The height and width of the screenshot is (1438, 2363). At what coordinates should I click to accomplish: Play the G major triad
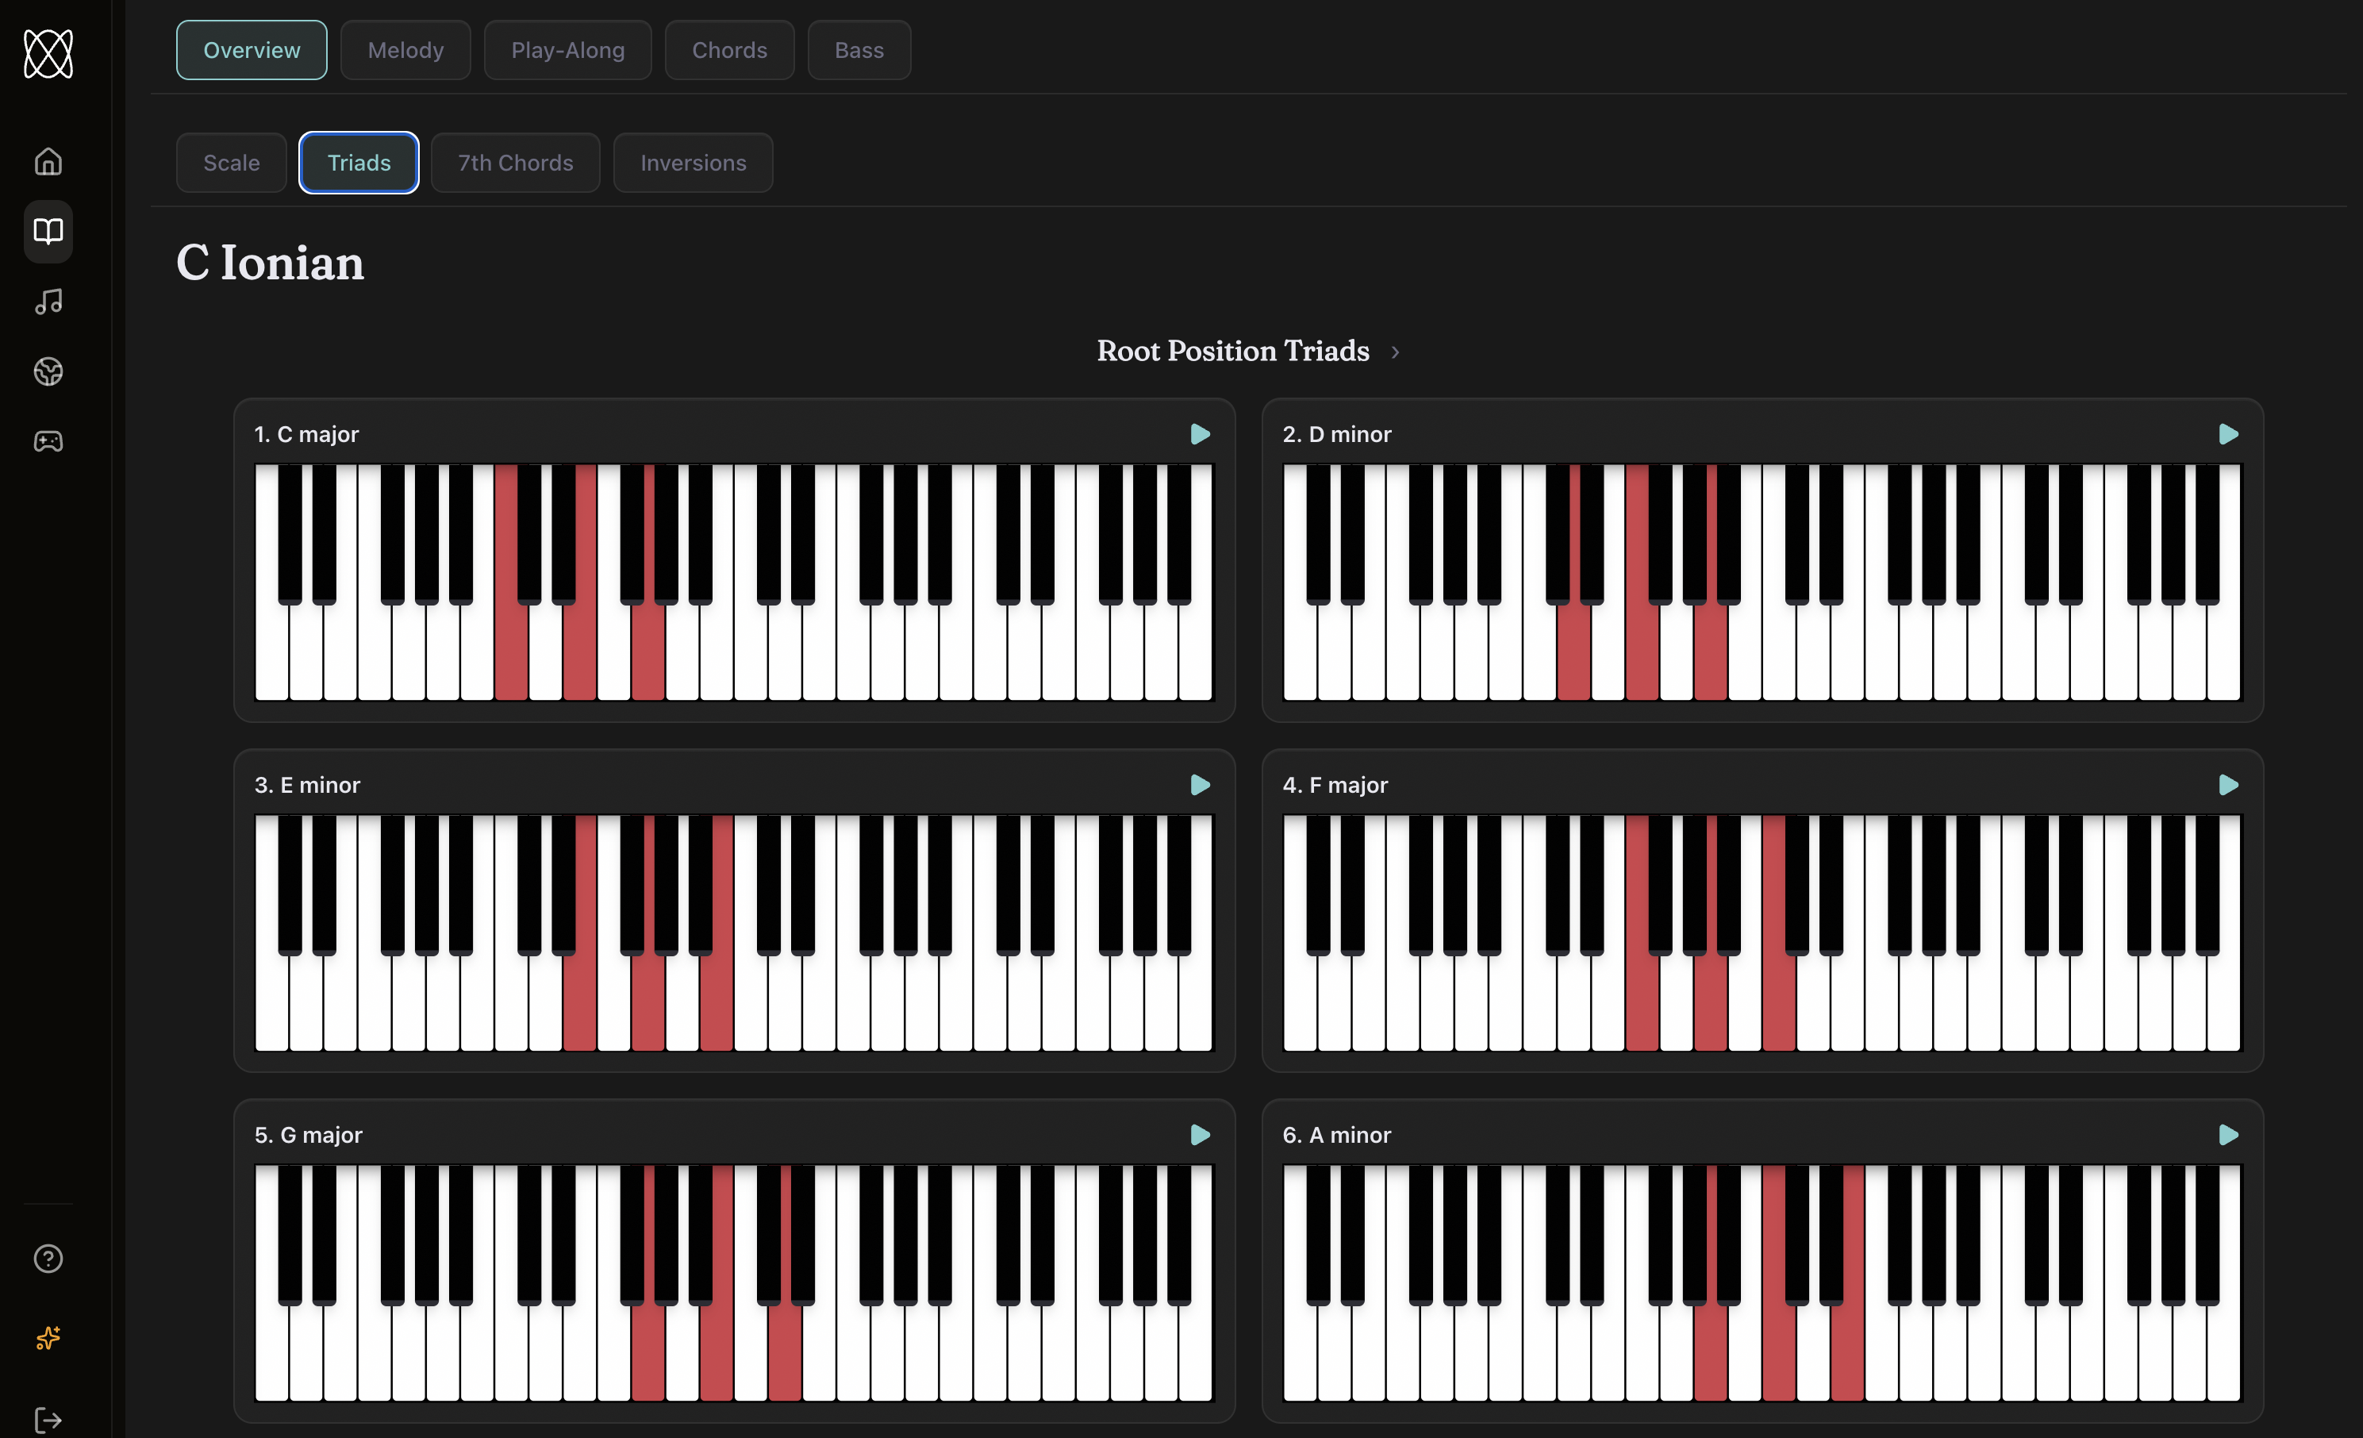click(1200, 1135)
